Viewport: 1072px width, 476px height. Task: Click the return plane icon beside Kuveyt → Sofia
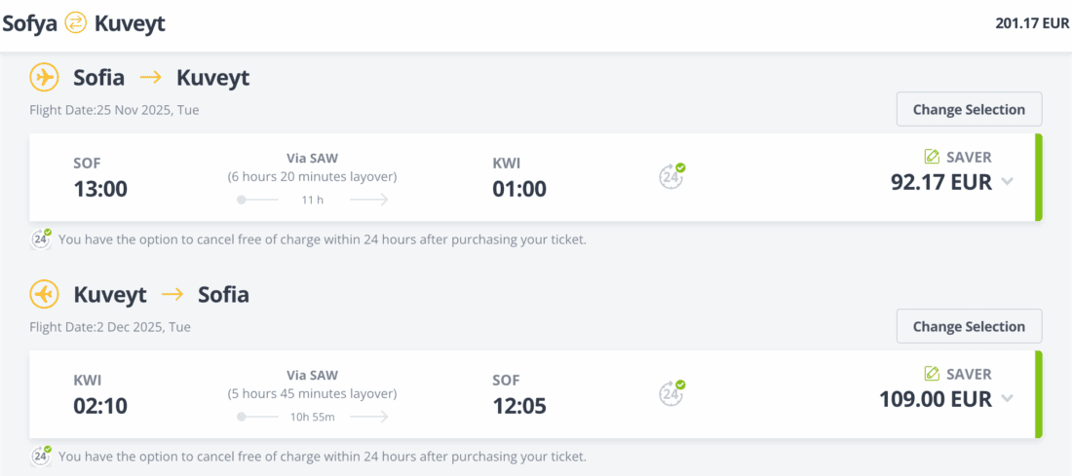pyautogui.click(x=44, y=294)
